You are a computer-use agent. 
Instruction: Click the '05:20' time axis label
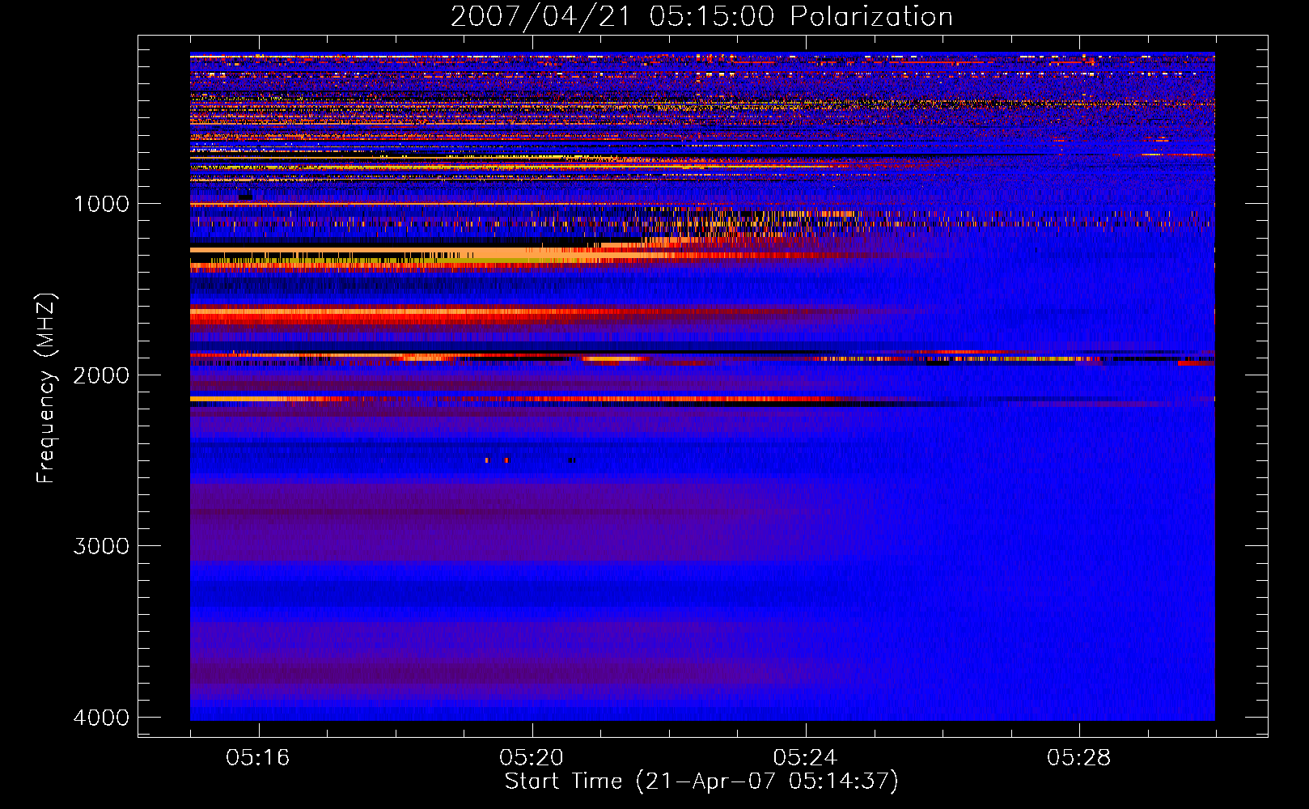pyautogui.click(x=532, y=758)
